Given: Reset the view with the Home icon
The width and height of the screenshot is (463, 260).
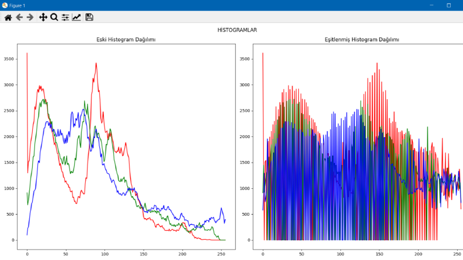Looking at the screenshot, I should [x=8, y=17].
